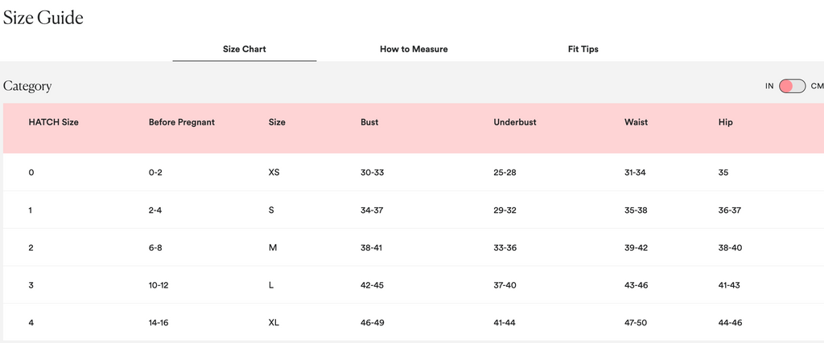Click the IN unit label
The image size is (824, 343).
769,86
